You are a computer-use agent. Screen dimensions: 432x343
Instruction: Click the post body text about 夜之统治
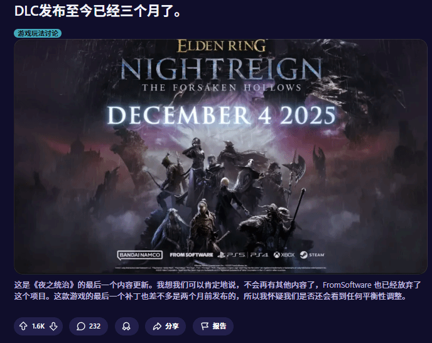218,290
